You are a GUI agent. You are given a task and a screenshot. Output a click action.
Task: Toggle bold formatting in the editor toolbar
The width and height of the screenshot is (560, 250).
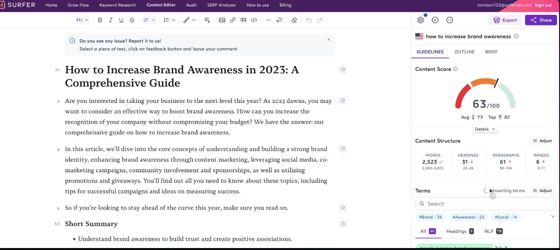click(100, 20)
